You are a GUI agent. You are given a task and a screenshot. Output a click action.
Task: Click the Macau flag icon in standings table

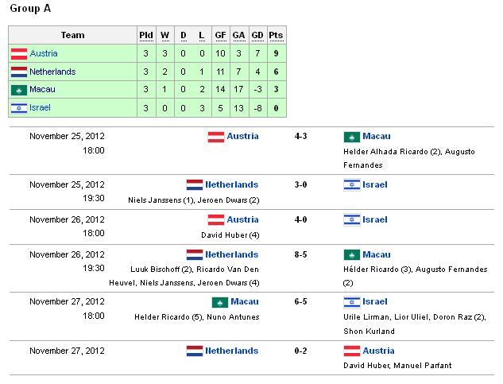(19, 90)
